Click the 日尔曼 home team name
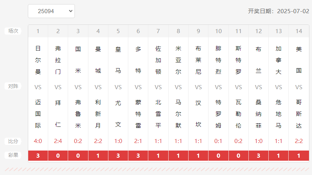Viewport: 312px width, 175px height. pyautogui.click(x=38, y=60)
